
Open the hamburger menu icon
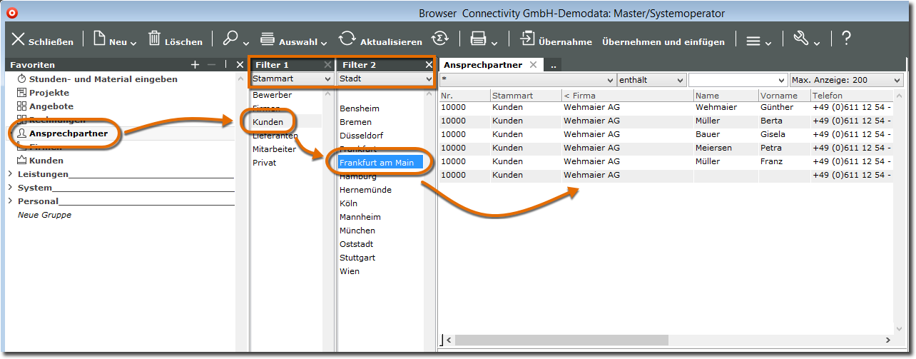point(753,41)
